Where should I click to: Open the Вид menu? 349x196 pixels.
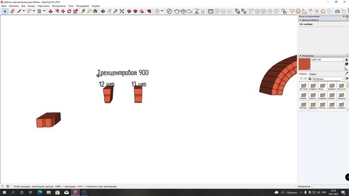click(x=23, y=6)
